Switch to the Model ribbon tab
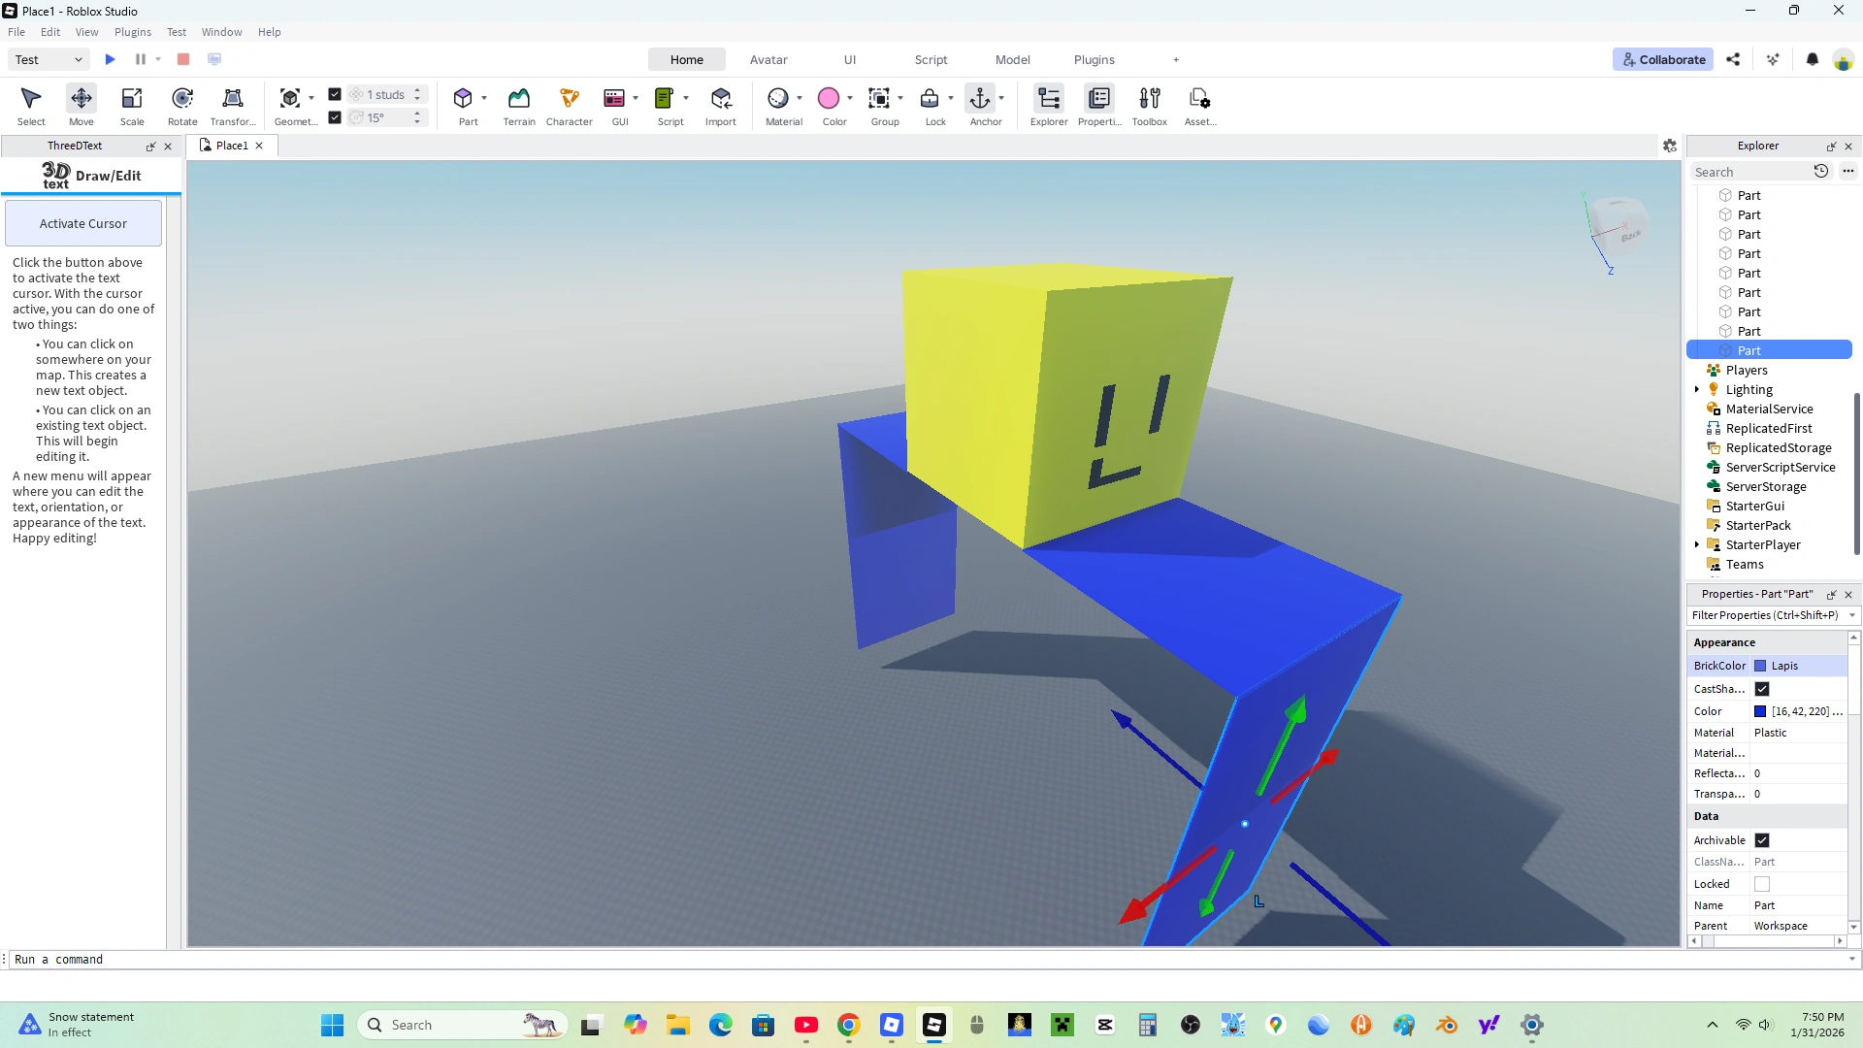1863x1048 pixels. (1012, 59)
